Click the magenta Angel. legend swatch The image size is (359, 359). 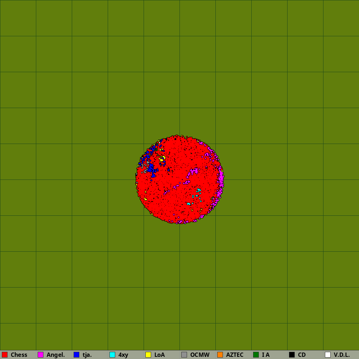[41, 355]
